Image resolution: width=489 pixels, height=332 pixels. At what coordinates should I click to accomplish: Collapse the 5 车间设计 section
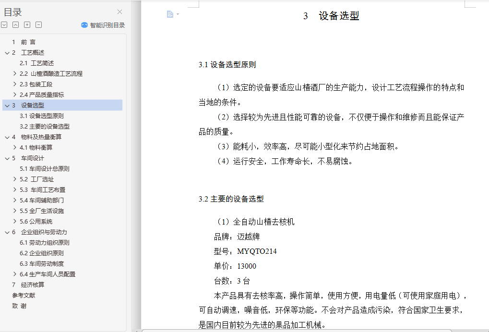point(7,158)
